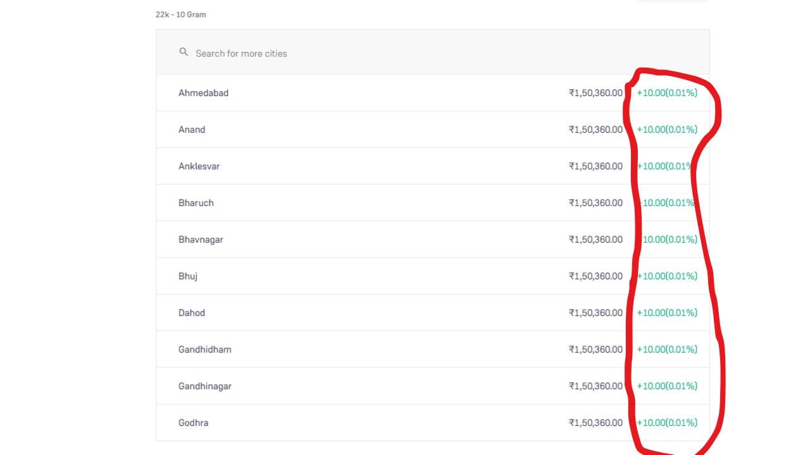
Task: Click Godhra's +10.00(0.01%) change value
Action: pos(667,423)
